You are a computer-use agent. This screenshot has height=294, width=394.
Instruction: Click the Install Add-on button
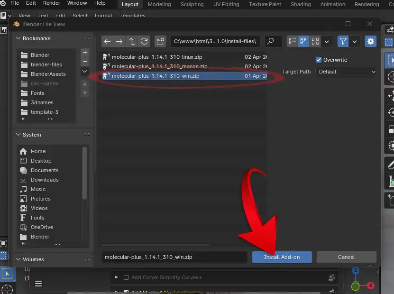coord(282,257)
